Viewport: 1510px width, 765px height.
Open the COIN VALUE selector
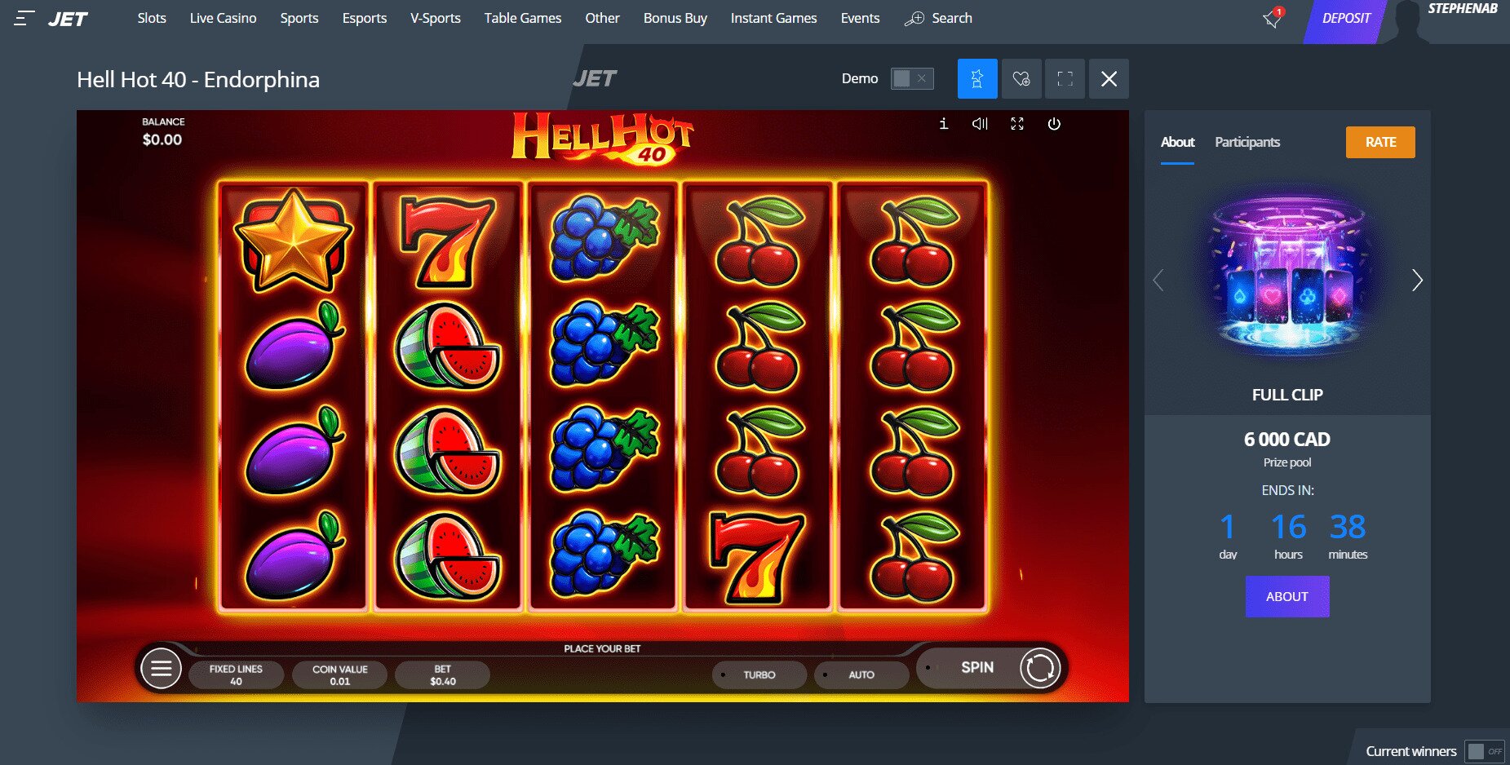(x=340, y=675)
